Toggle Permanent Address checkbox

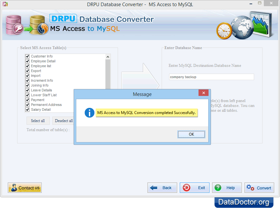pos(27,105)
